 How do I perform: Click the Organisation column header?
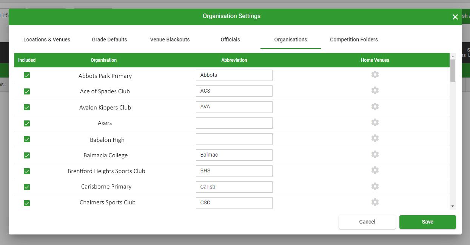(103, 60)
